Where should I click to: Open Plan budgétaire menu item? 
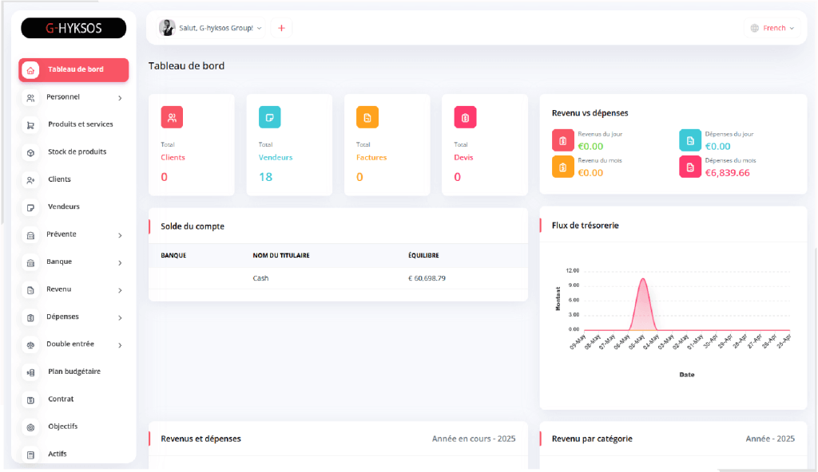[x=73, y=372]
